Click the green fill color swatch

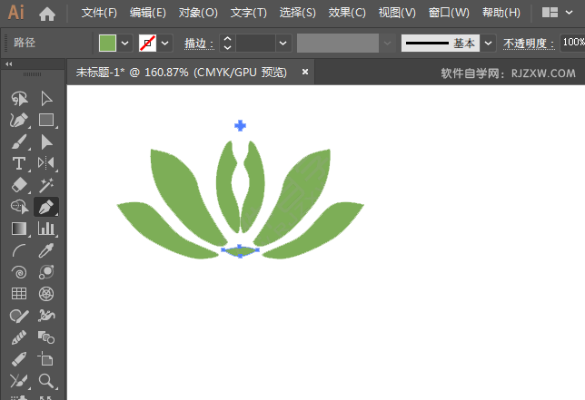[x=107, y=44]
